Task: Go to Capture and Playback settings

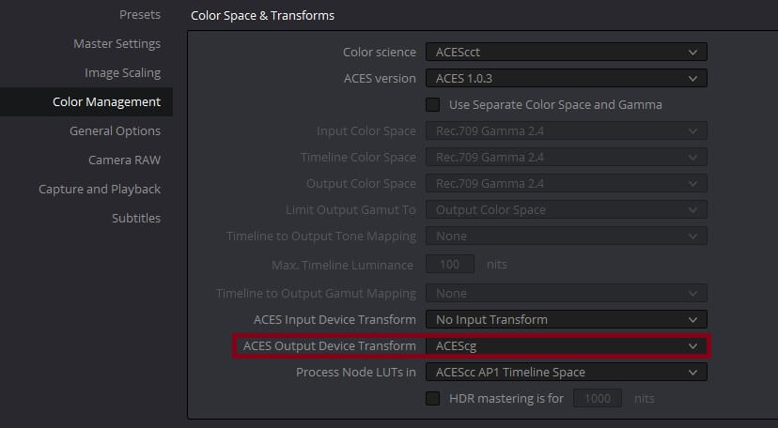Action: click(100, 190)
